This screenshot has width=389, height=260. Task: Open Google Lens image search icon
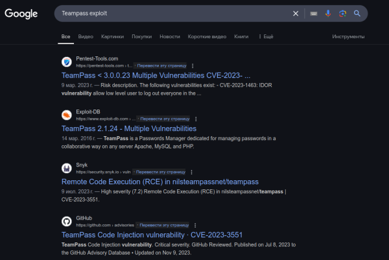pyautogui.click(x=342, y=14)
